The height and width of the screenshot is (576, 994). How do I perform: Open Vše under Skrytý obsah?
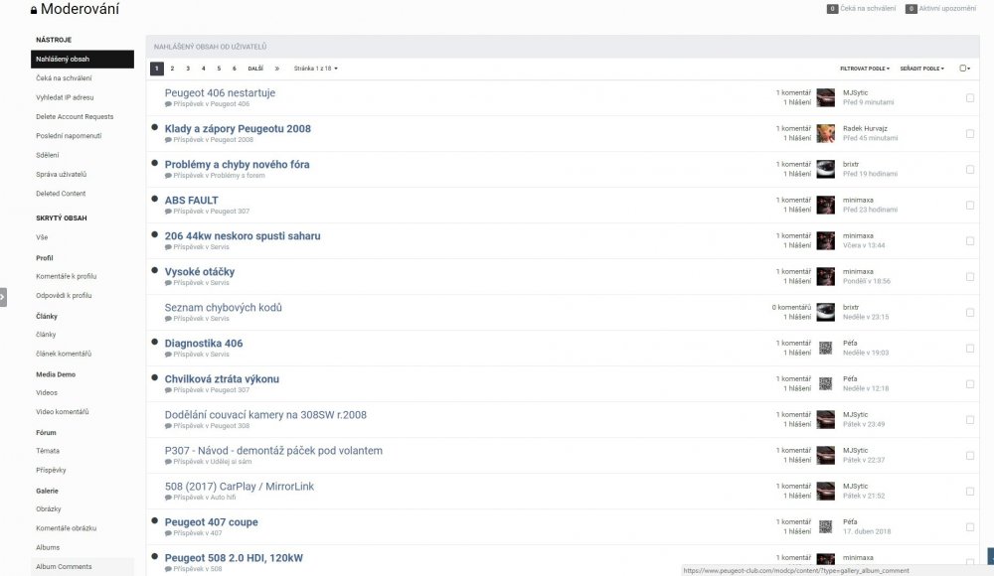pyautogui.click(x=42, y=237)
